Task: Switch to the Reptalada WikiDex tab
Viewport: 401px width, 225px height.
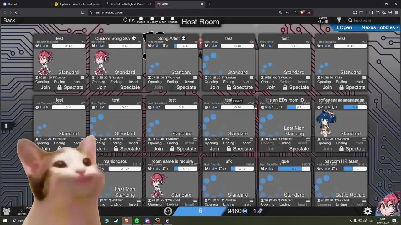Action: (77, 4)
